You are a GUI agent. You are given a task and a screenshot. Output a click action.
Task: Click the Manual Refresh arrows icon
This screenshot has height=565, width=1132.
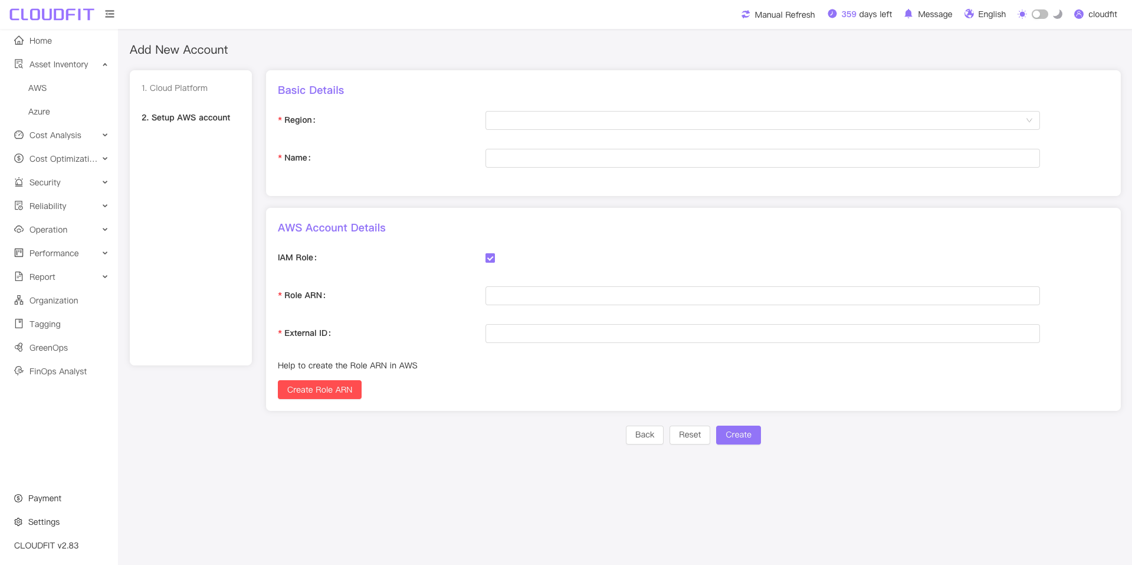pos(746,14)
